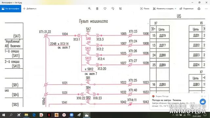The width and height of the screenshot is (210, 118).
Task: Open the zoom magnifier tool in Photos
Action: coord(90,9)
